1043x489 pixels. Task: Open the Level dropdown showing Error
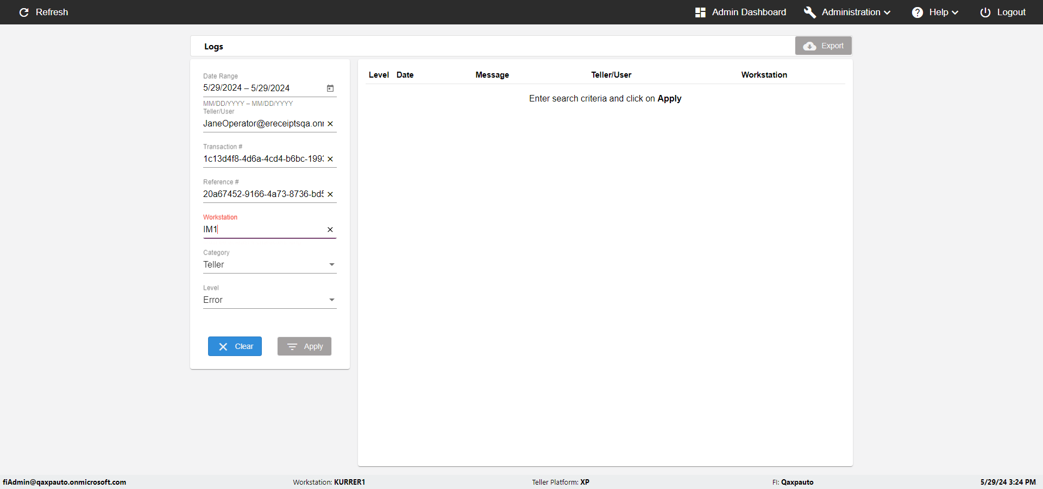270,300
